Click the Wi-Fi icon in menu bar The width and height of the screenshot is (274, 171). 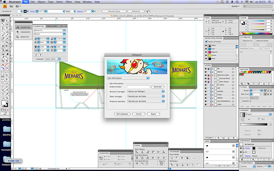click(x=247, y=2)
